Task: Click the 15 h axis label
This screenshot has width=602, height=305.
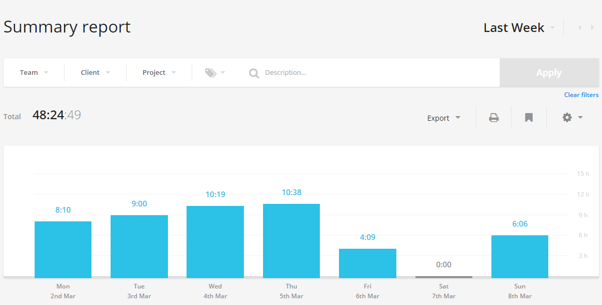Action: [x=583, y=174]
